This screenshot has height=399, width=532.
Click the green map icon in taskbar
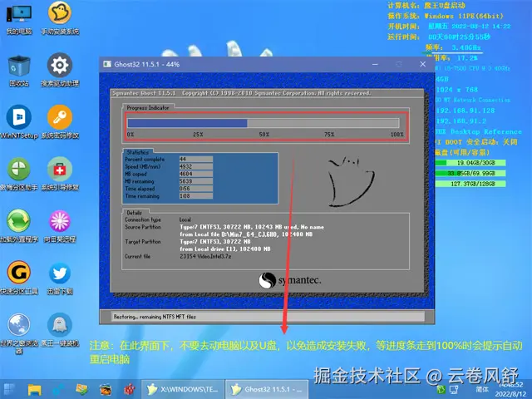coord(81,389)
